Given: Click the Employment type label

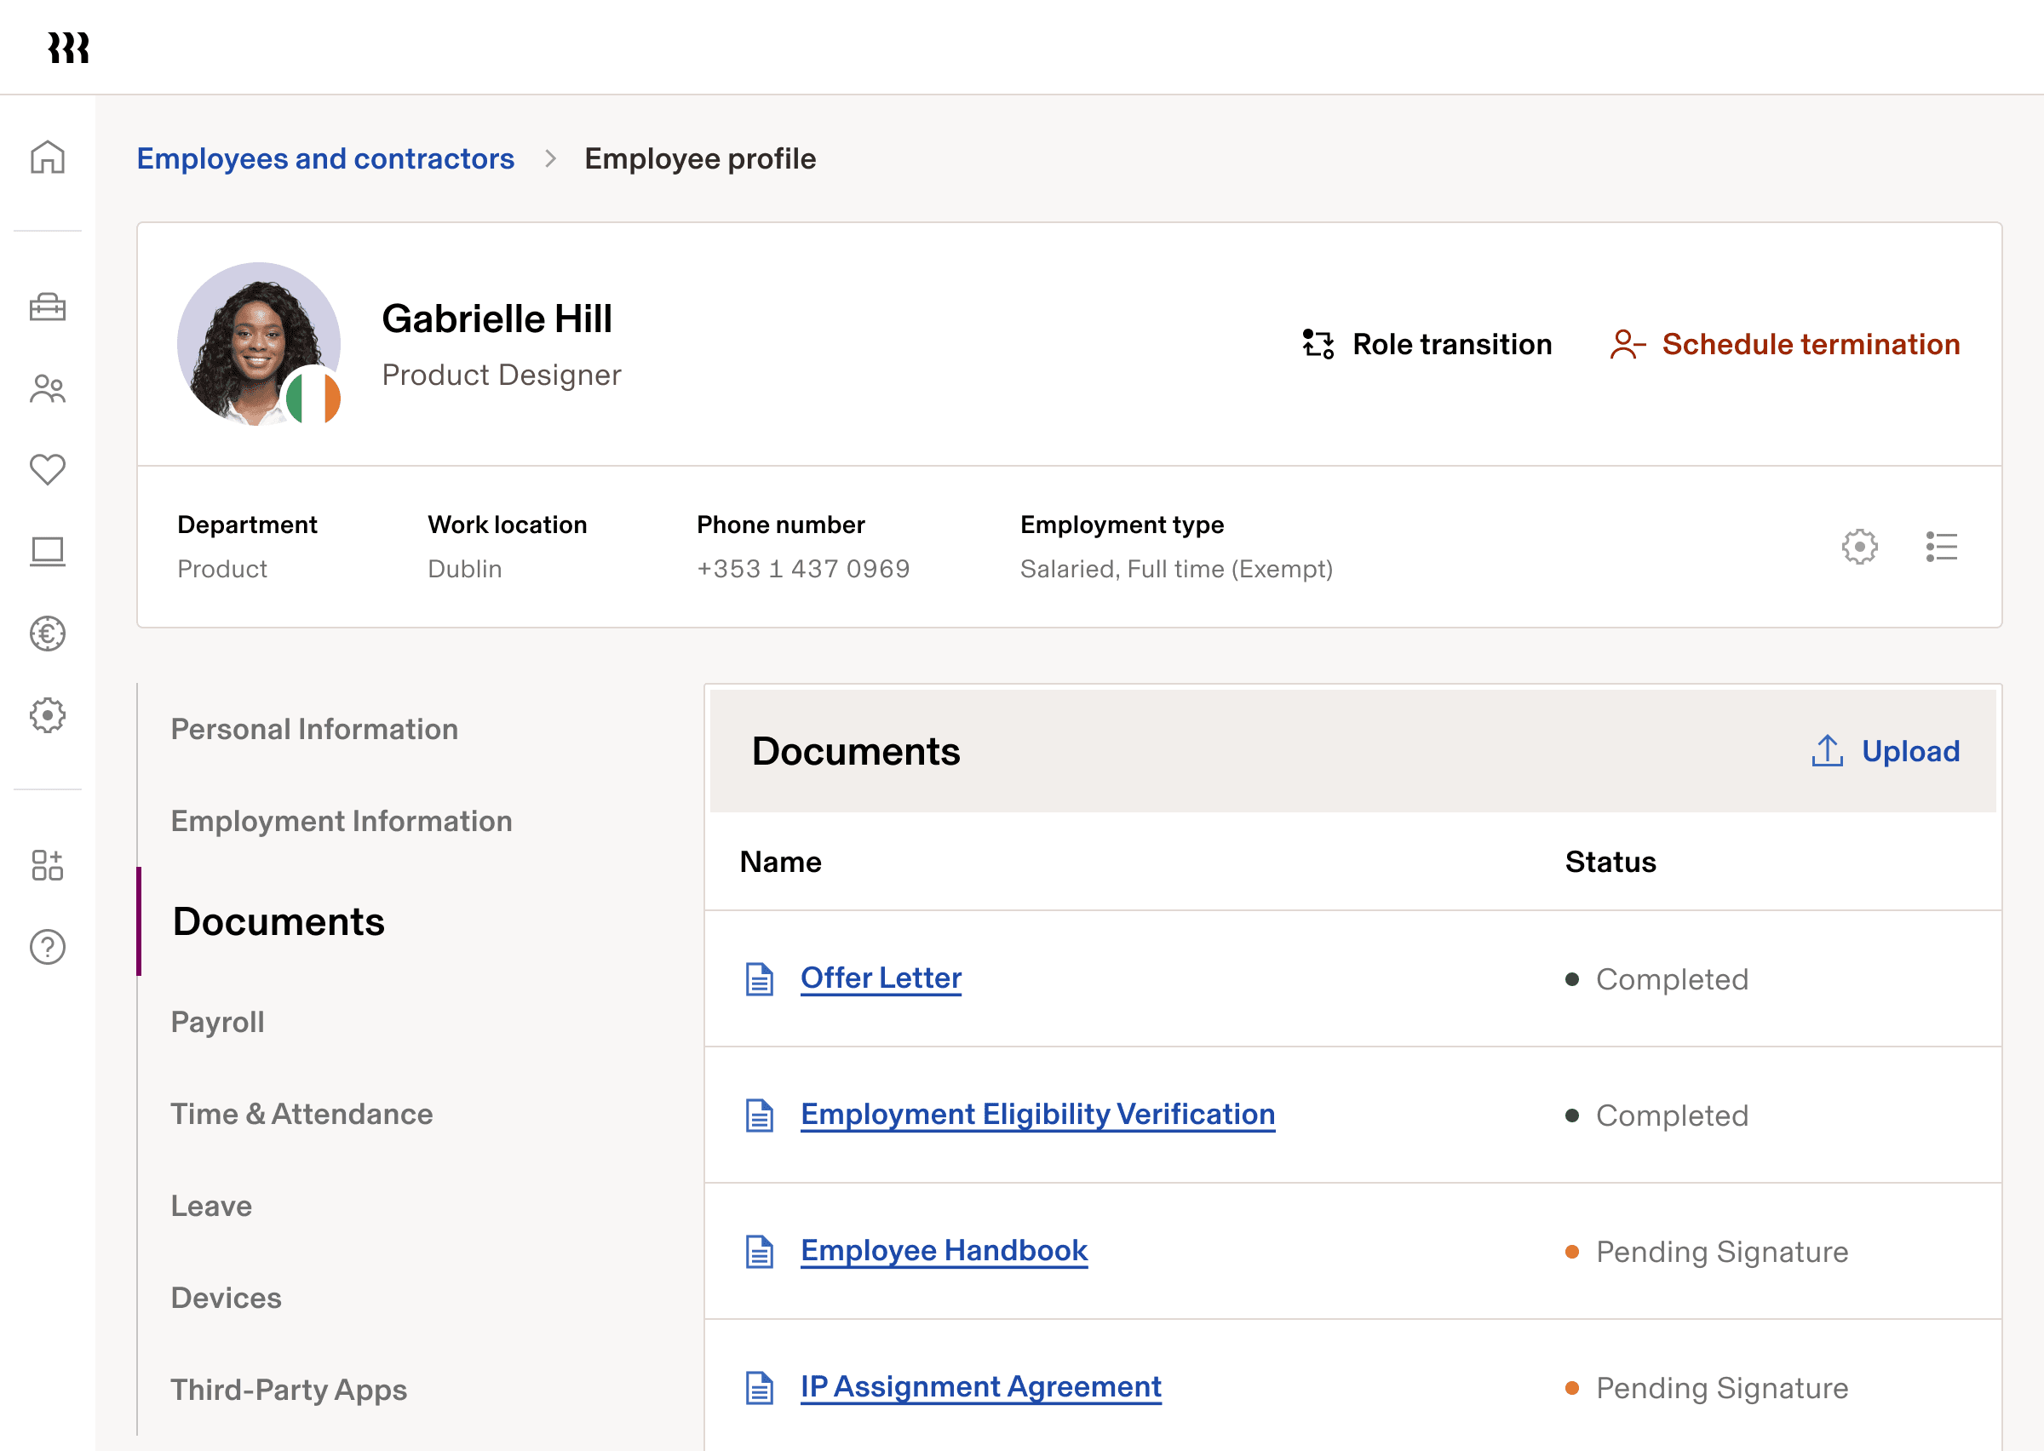Looking at the screenshot, I should click(1121, 525).
